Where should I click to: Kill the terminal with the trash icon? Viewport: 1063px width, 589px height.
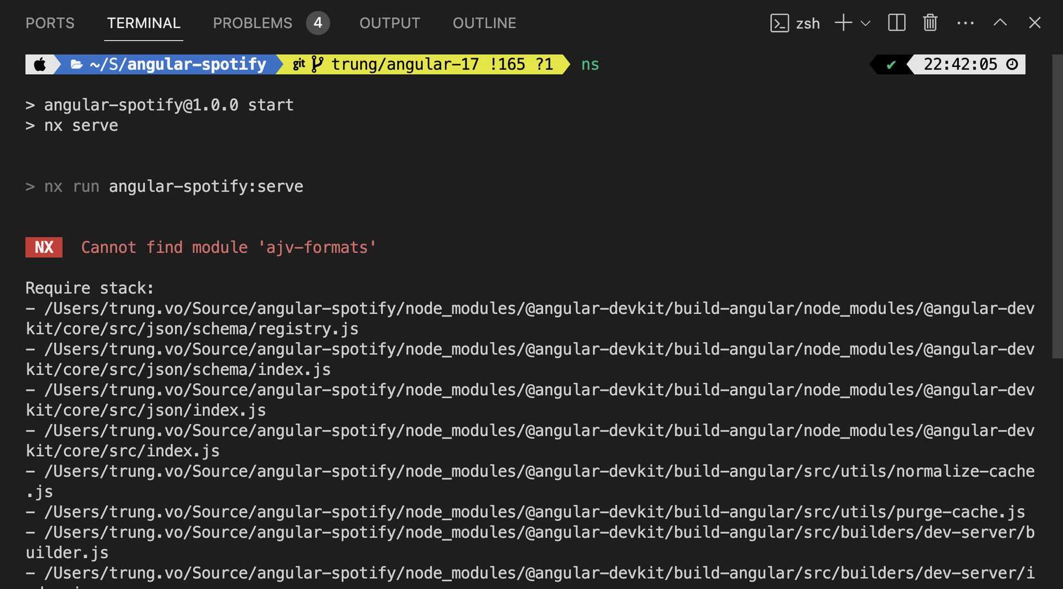coord(930,23)
